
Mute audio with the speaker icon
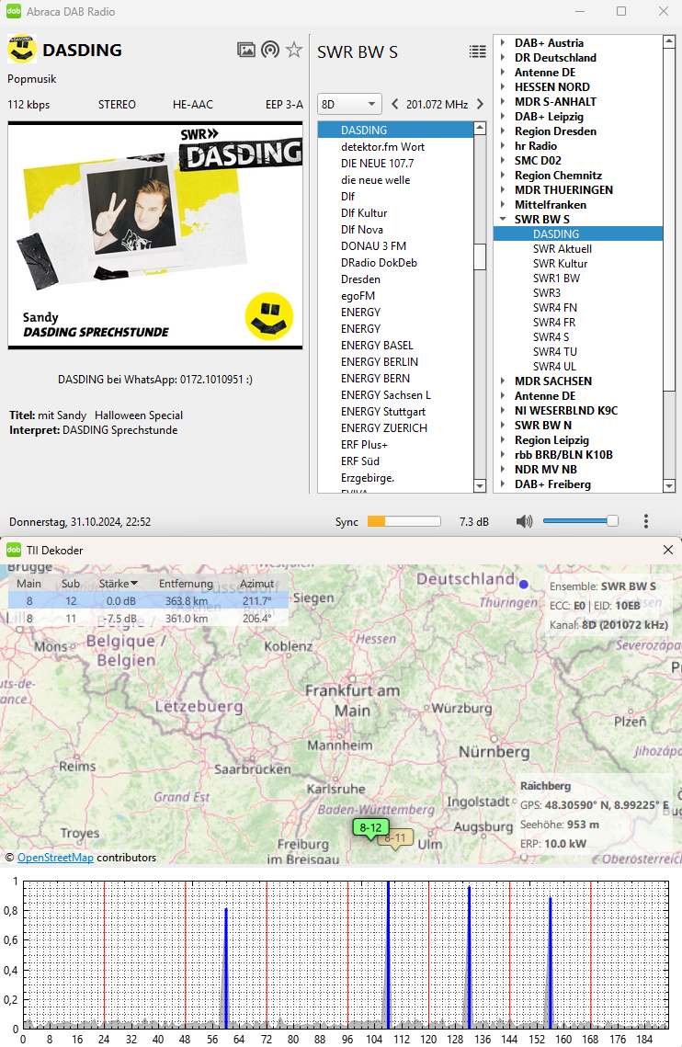click(x=524, y=521)
